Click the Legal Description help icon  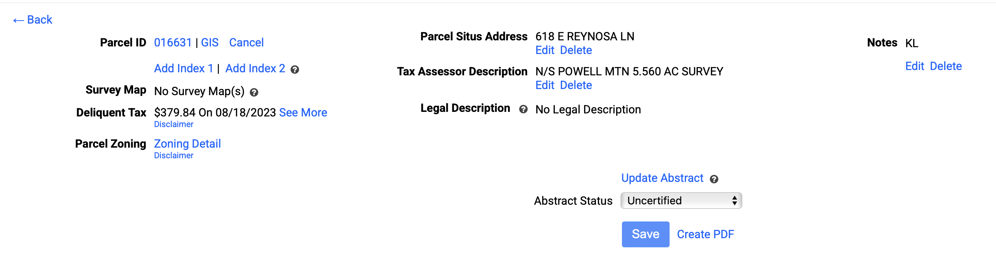[523, 110]
